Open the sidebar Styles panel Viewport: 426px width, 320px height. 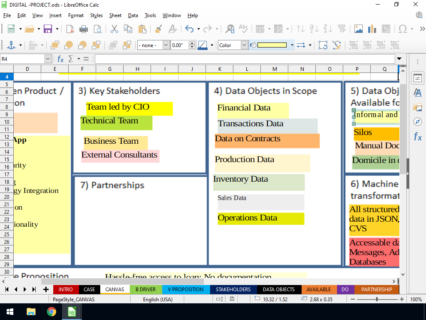click(418, 93)
